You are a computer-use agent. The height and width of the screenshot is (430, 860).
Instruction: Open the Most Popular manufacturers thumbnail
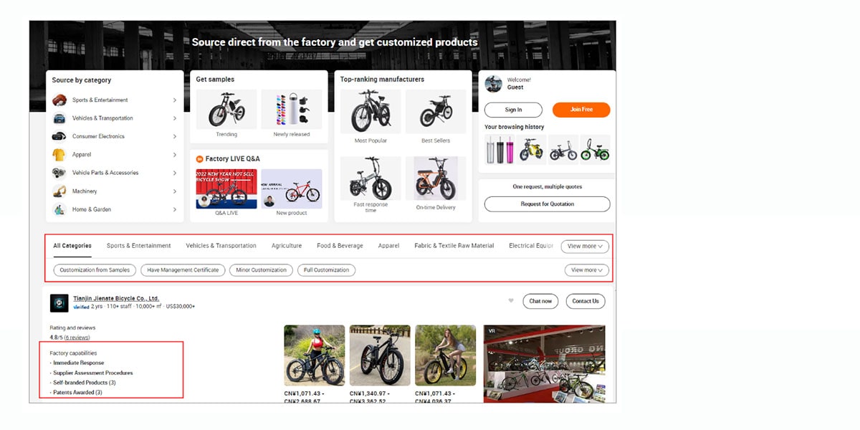click(x=371, y=112)
